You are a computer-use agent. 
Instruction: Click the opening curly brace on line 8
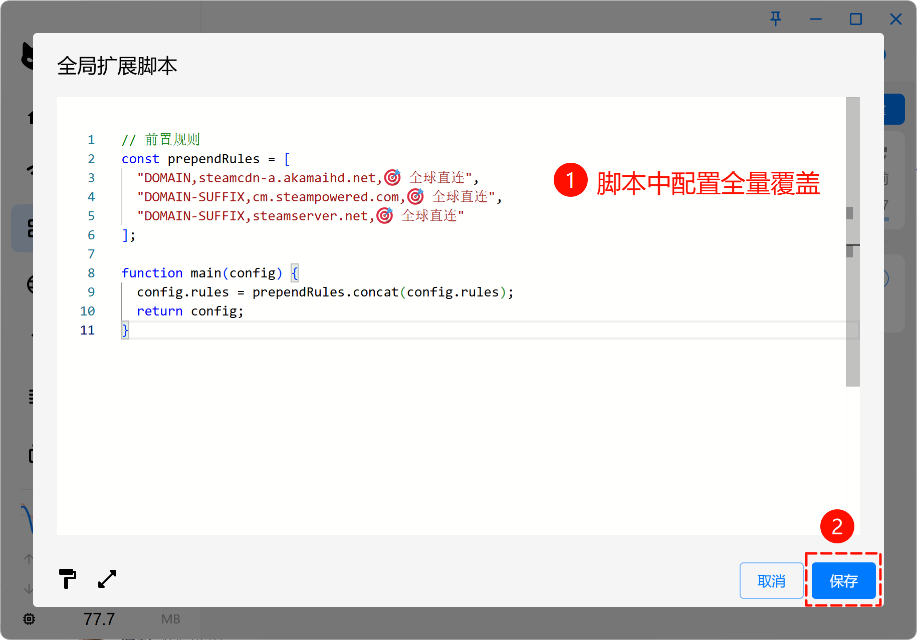[295, 273]
